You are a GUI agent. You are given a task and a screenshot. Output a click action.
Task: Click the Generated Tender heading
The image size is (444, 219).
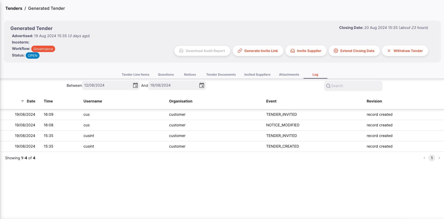[x=32, y=28]
